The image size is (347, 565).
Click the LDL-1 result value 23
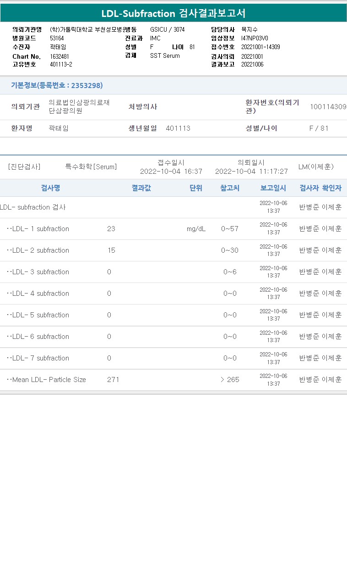pos(111,229)
